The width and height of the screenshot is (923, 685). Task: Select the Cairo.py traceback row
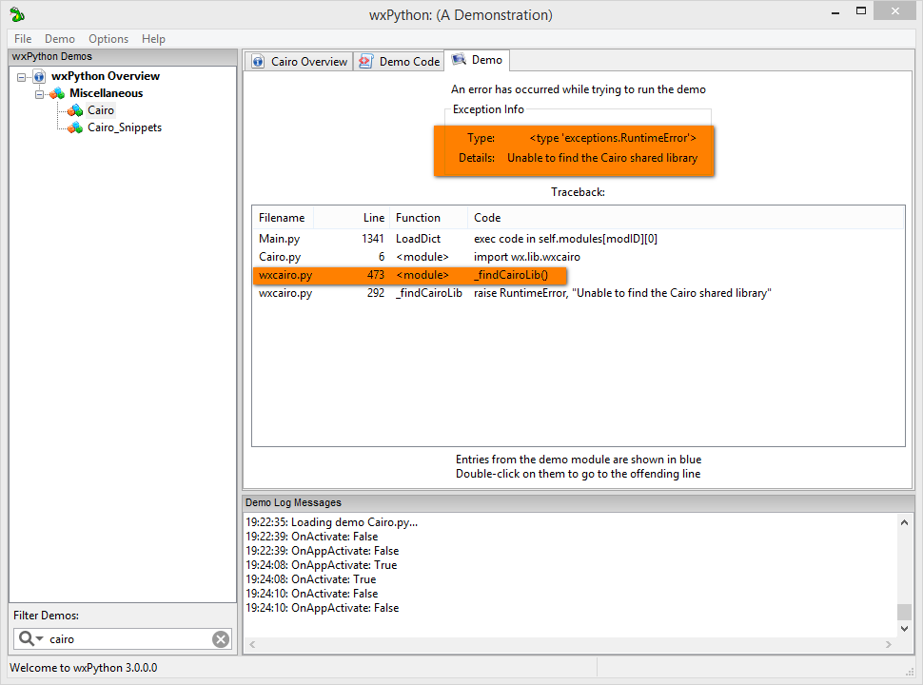coord(578,257)
